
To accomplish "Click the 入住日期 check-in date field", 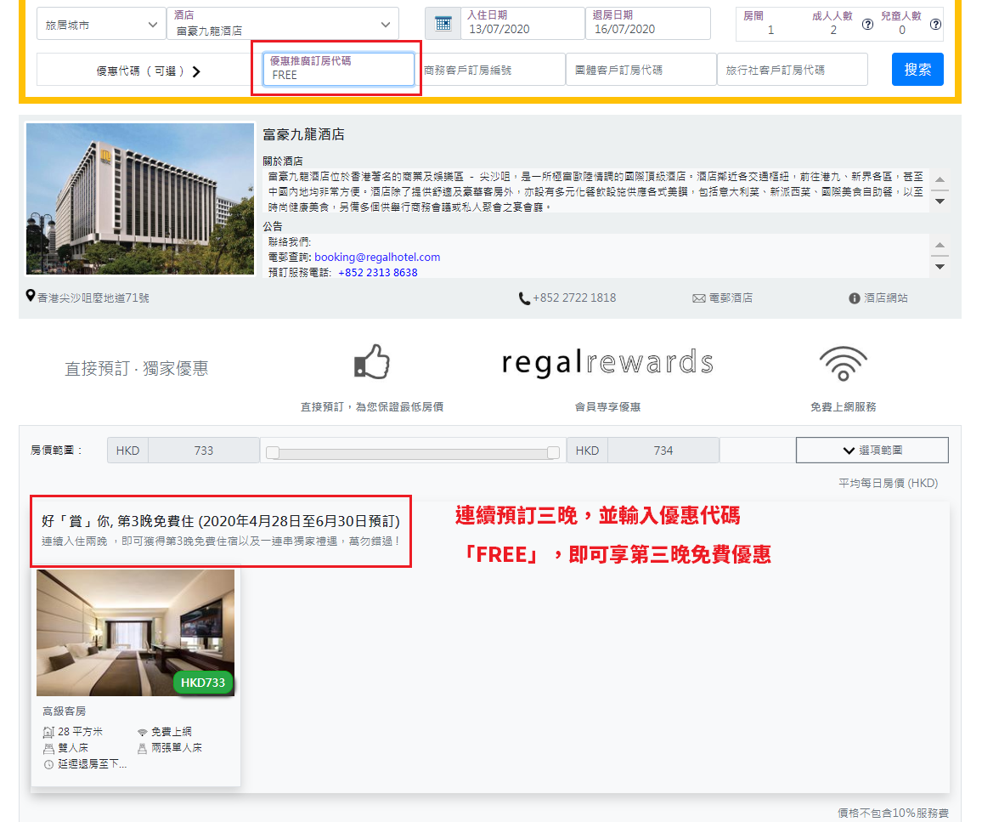I will click(522, 23).
